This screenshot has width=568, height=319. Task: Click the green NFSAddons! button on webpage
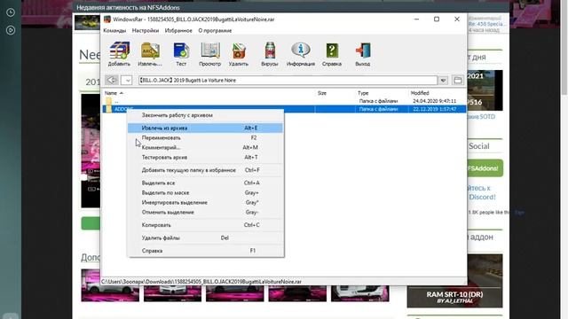pos(485,168)
